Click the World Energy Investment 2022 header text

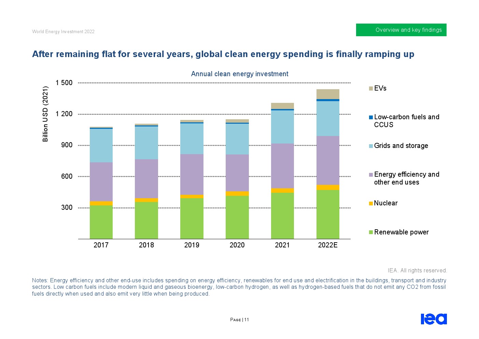click(63, 31)
